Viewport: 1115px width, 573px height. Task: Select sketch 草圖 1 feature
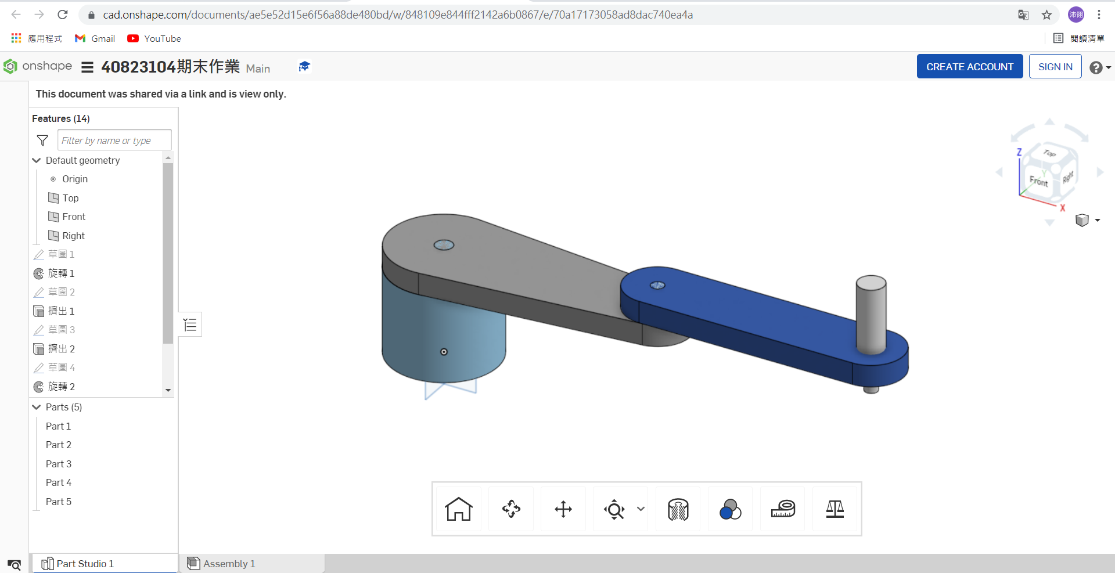point(61,254)
